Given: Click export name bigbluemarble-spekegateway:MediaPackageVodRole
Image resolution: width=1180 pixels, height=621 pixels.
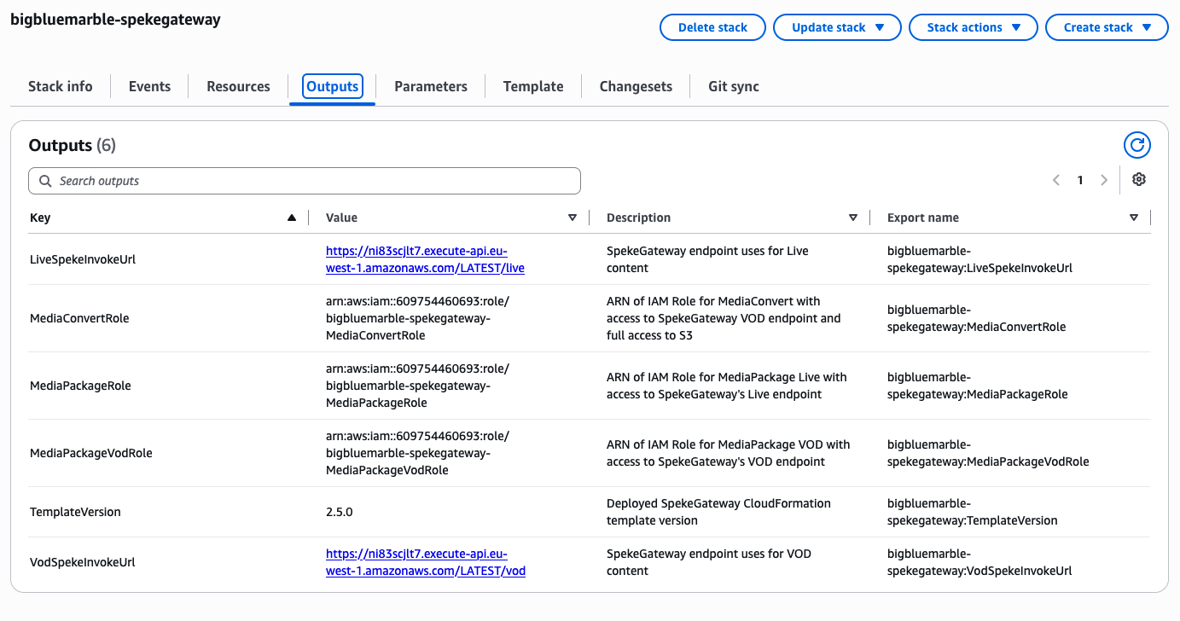Looking at the screenshot, I should click(x=988, y=453).
